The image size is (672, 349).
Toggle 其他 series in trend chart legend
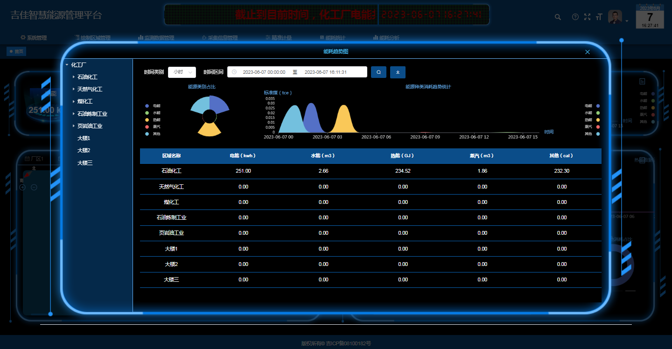(x=592, y=134)
